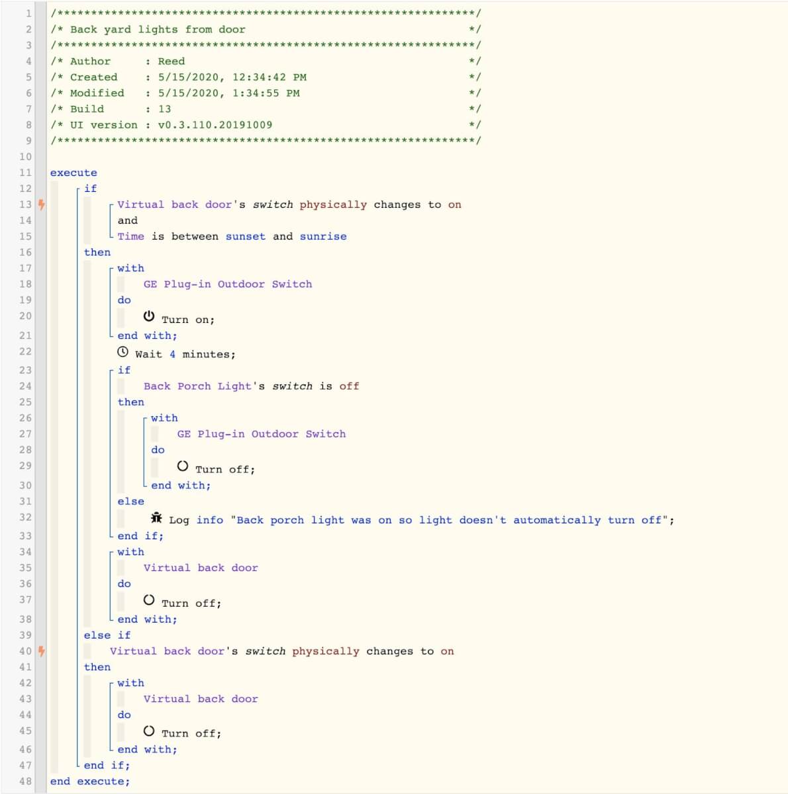Image resolution: width=788 pixels, height=794 pixels.
Task: Click the 'if' keyword on line 12
Action: point(90,189)
